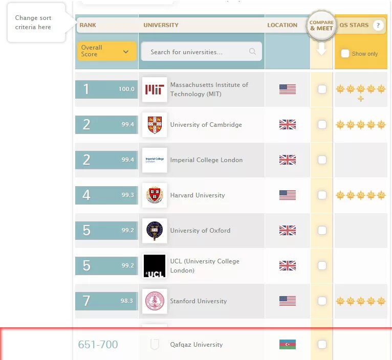
Task: Tick the compare checkbox for University of Oxford
Action: coord(322,230)
